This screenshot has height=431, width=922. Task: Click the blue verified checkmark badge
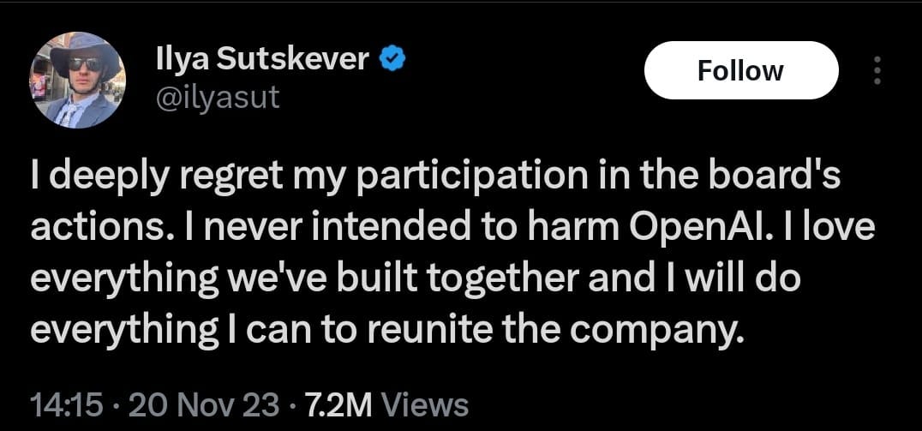pos(388,60)
